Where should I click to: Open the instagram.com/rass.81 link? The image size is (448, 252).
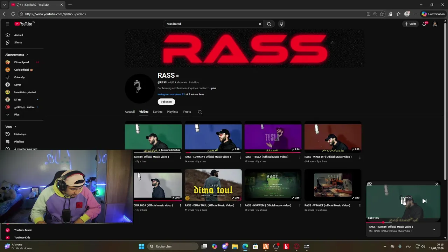click(171, 94)
